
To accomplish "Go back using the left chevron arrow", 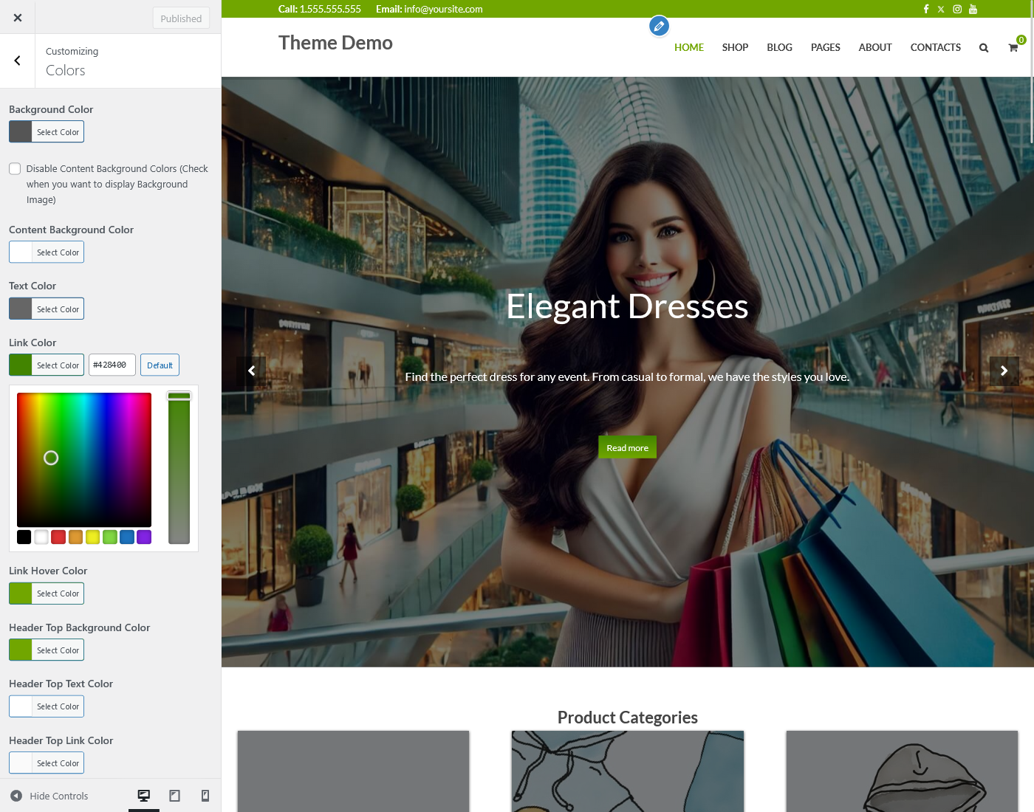I will pyautogui.click(x=18, y=61).
